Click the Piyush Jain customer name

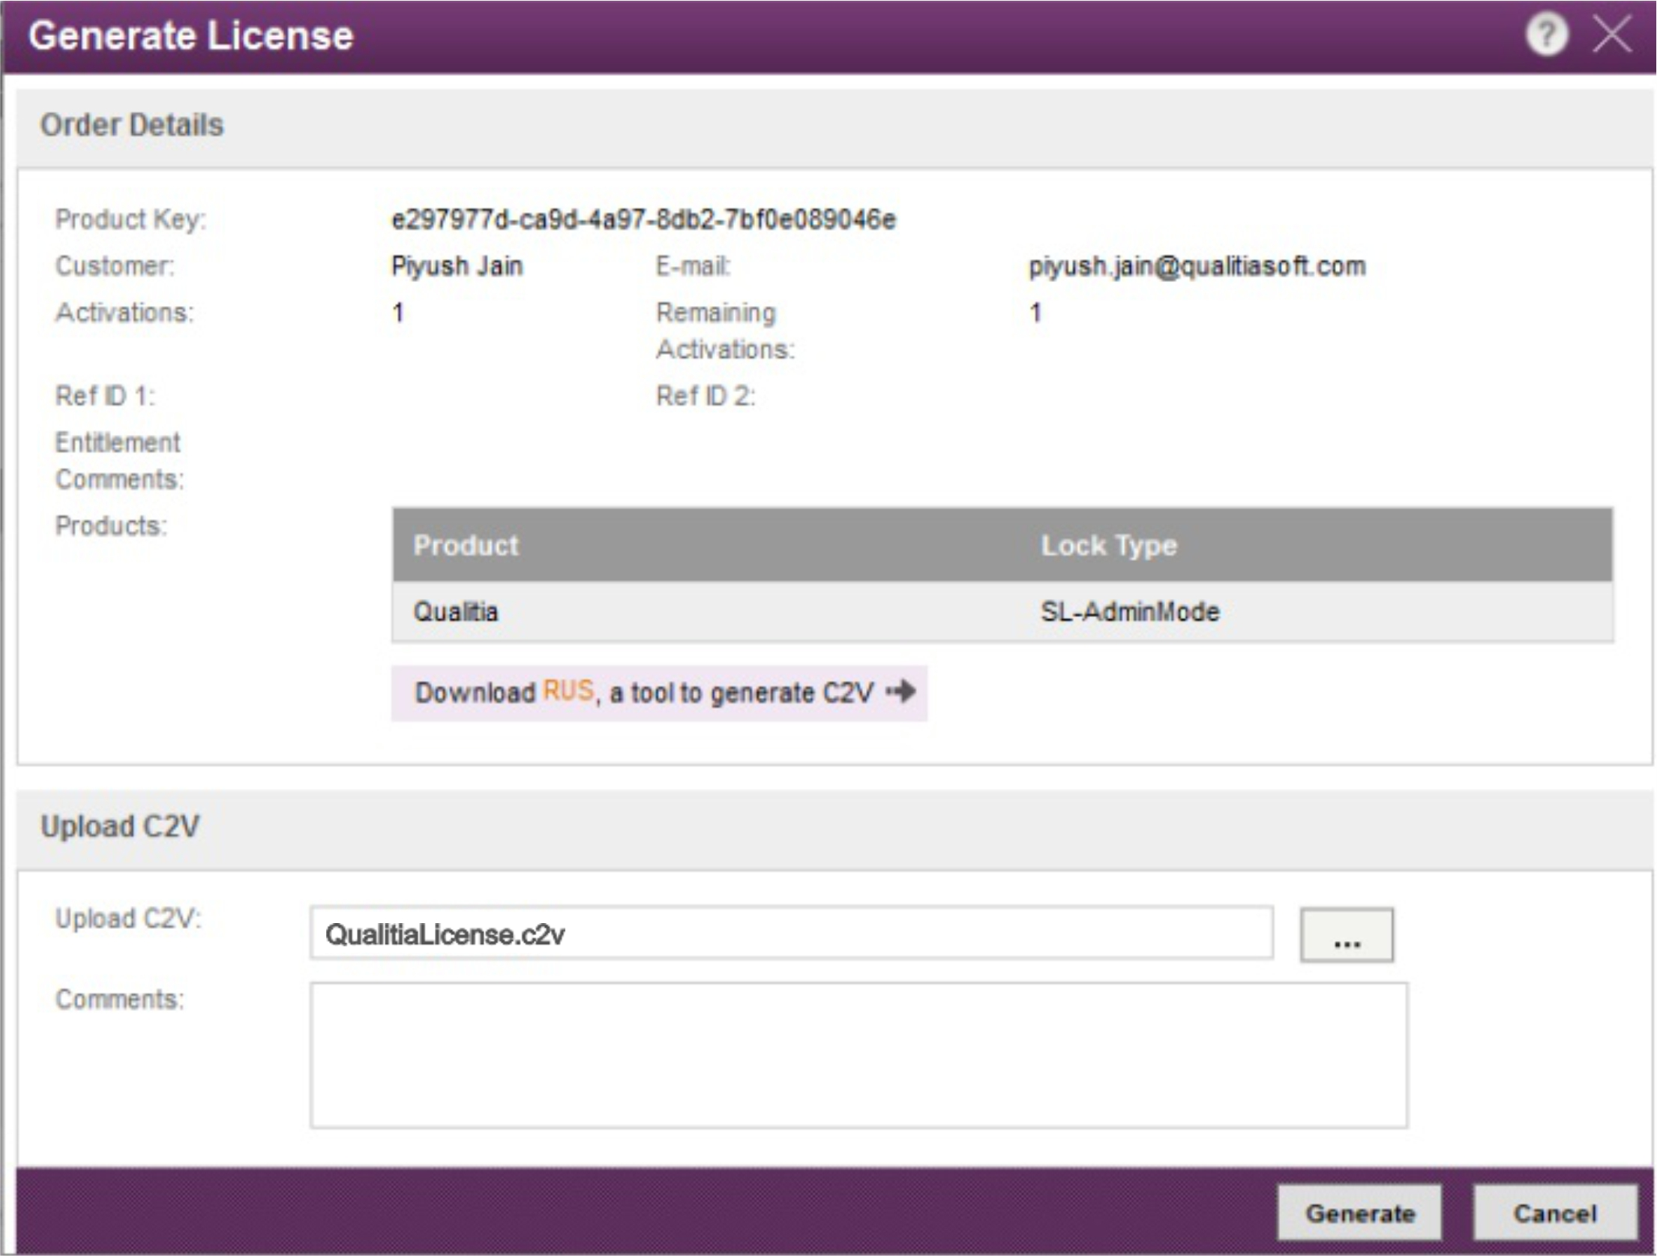click(457, 266)
